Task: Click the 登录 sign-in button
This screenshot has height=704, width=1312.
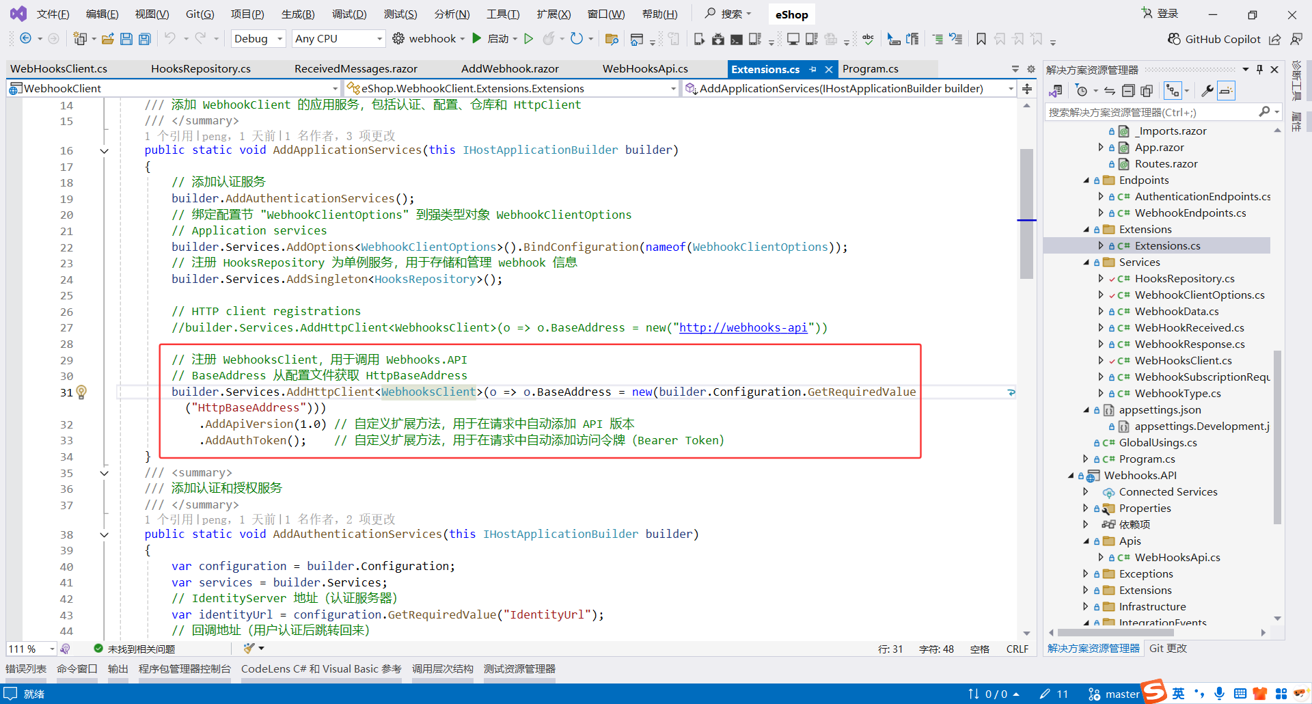Action: click(x=1160, y=14)
